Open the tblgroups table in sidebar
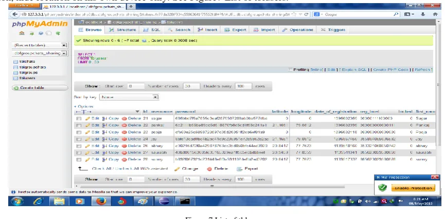Screen dimensions: 445x219 [28, 72]
